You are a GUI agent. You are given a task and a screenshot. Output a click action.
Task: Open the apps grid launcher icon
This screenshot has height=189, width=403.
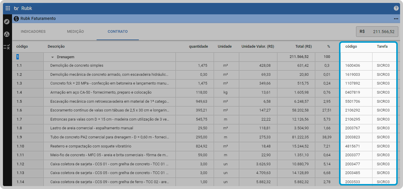point(8,8)
